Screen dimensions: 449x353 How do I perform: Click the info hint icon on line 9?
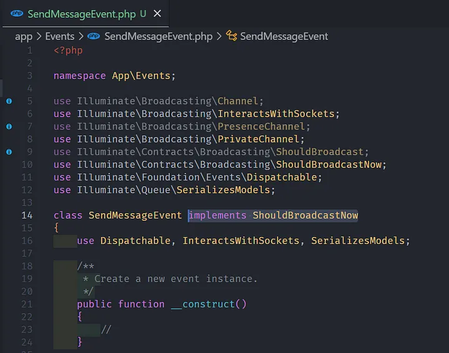coord(9,152)
